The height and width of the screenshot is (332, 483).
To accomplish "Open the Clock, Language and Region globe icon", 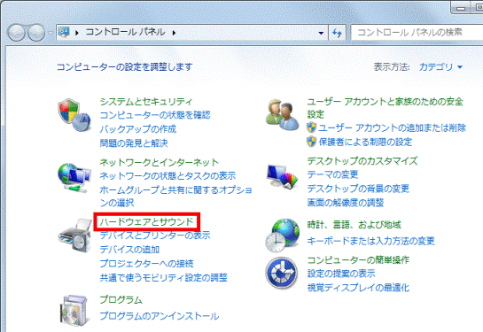I will click(x=282, y=235).
